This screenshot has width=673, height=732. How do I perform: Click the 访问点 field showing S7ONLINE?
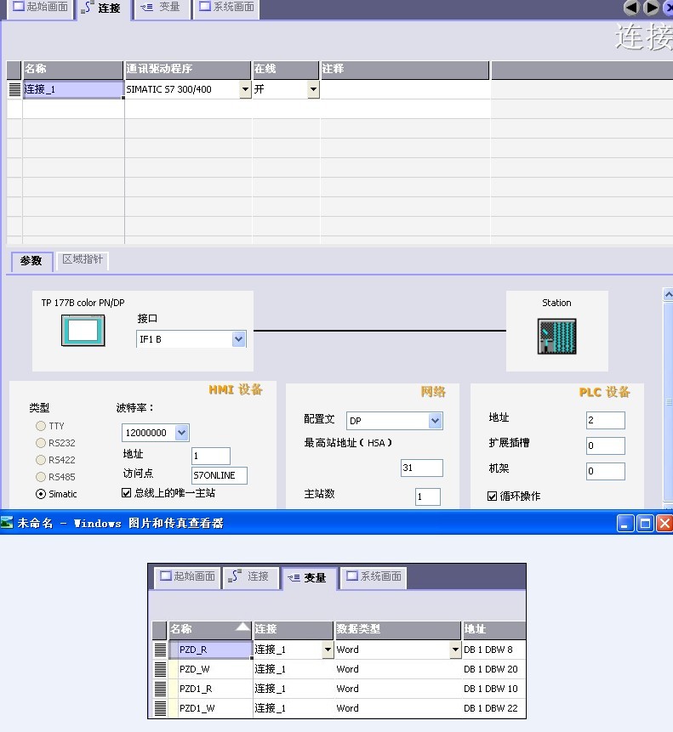pos(219,475)
